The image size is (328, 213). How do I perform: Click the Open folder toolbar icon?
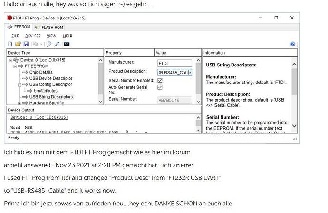tap(18, 44)
